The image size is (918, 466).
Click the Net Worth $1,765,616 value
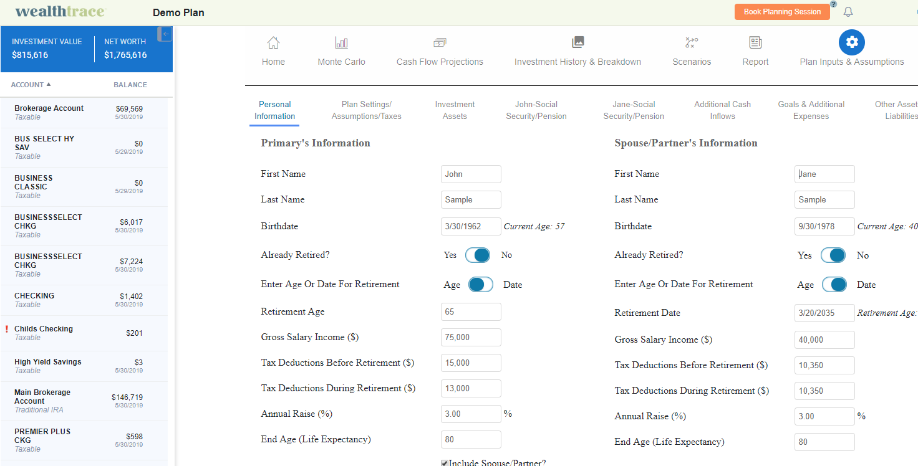tap(125, 55)
